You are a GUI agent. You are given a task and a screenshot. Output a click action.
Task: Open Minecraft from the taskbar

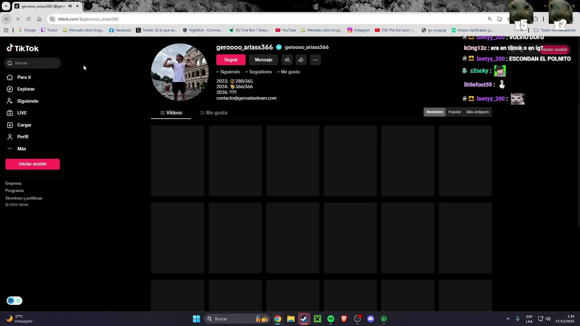[318, 319]
